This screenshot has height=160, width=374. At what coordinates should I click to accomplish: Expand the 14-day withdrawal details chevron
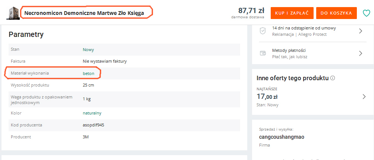361,31
